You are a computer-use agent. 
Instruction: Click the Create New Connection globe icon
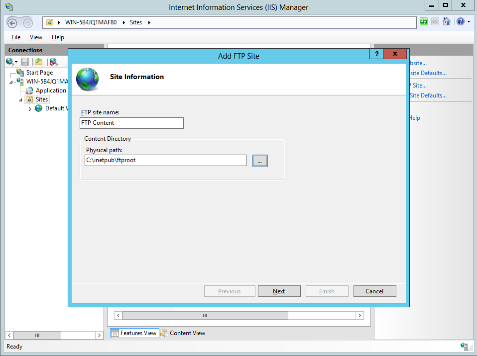click(9, 62)
